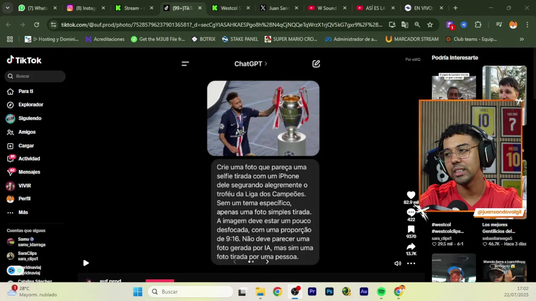Open #westcol suggested video
The height and width of the screenshot is (301, 536).
tap(448, 228)
